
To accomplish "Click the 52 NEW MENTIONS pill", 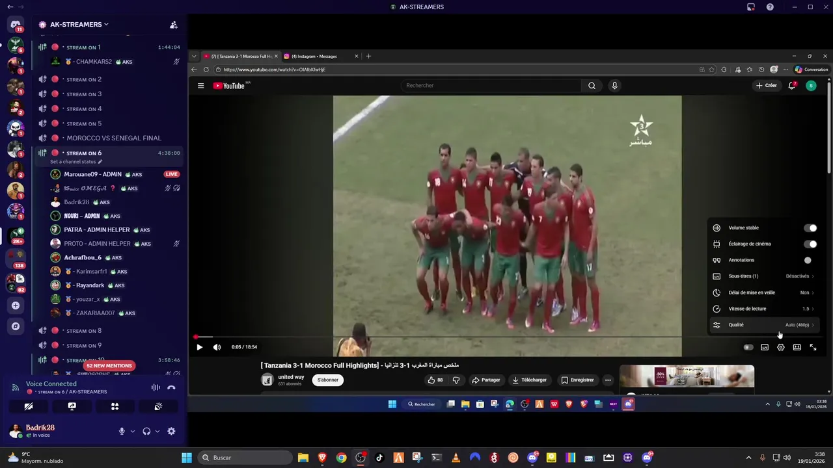I will (109, 366).
